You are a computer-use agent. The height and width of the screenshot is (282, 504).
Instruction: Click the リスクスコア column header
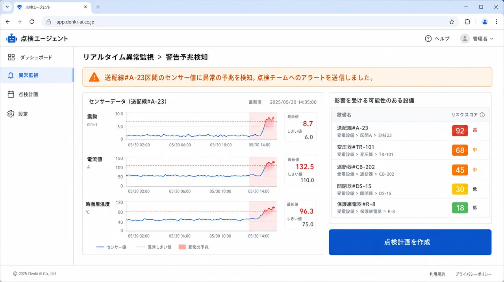[x=464, y=115]
